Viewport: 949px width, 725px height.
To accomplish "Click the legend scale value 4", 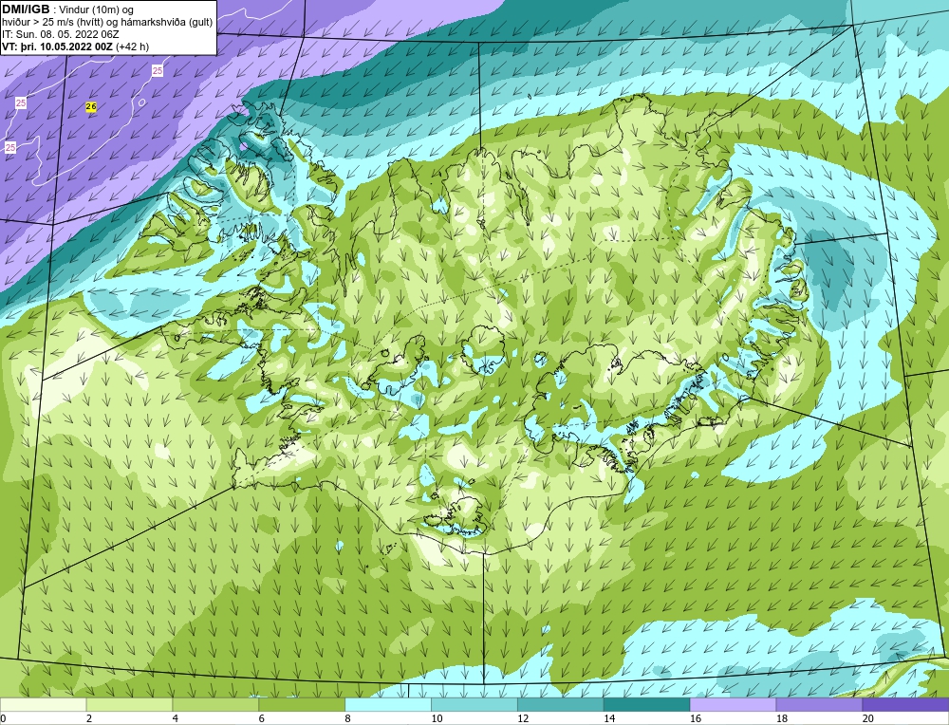I will point(176,718).
